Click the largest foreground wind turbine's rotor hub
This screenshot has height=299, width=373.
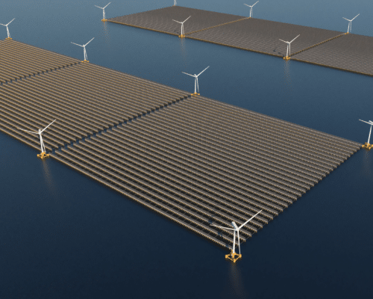tap(234, 226)
